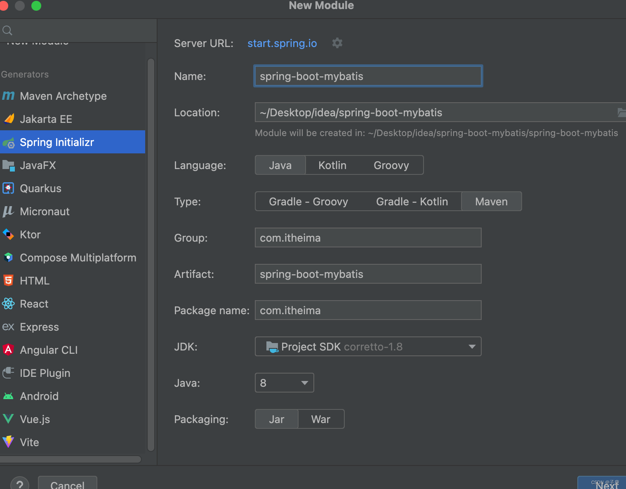Click the Group input field
This screenshot has width=626, height=489.
click(x=368, y=238)
